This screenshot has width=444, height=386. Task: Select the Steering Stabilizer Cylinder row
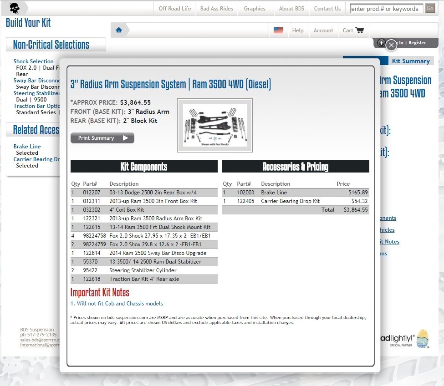pyautogui.click(x=144, y=270)
